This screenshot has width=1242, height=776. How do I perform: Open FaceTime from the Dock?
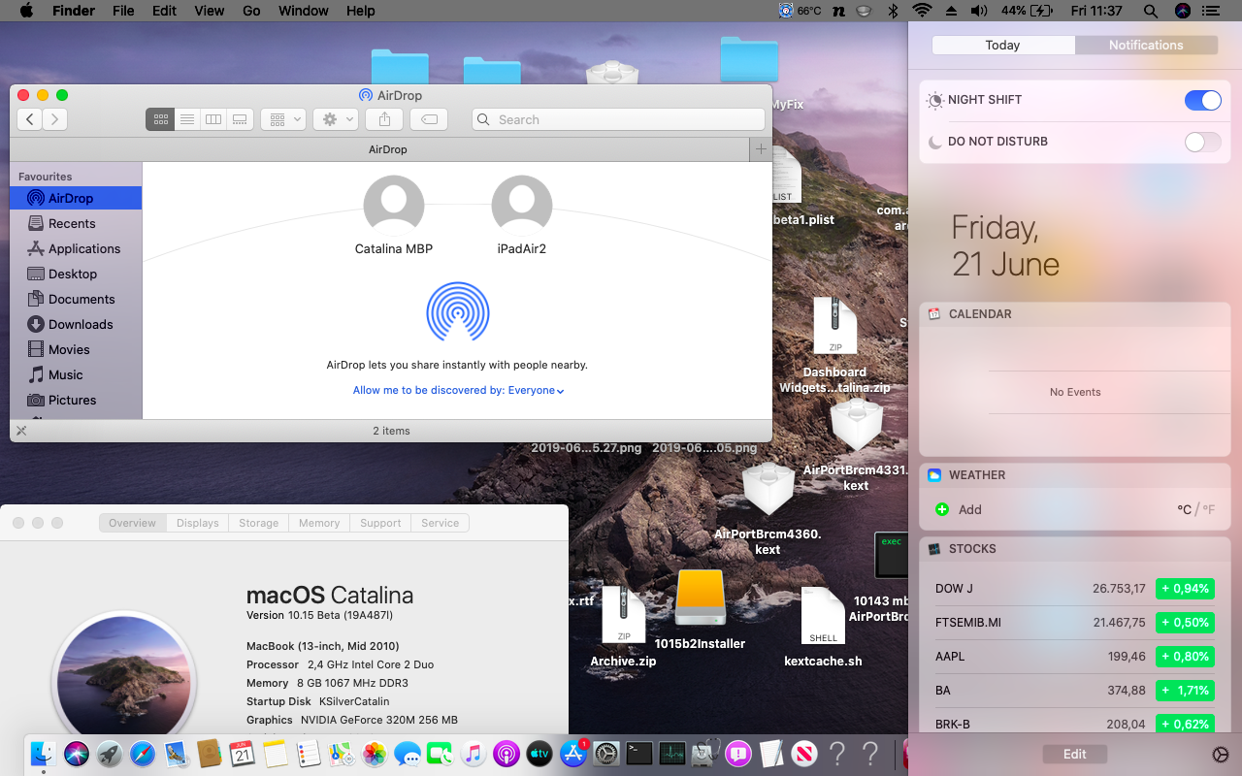[441, 754]
